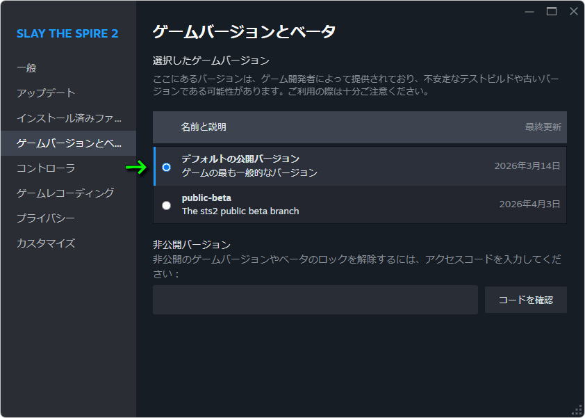Close the Slay the Spire 2 properties window

pos(573,11)
